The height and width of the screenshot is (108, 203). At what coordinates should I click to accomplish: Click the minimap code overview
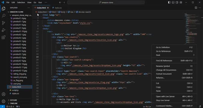click(x=192, y=28)
